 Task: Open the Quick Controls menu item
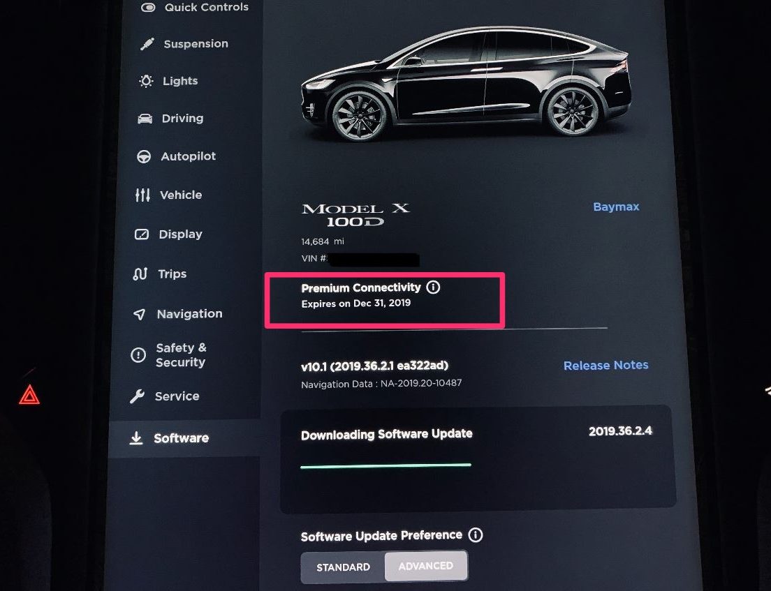point(194,7)
